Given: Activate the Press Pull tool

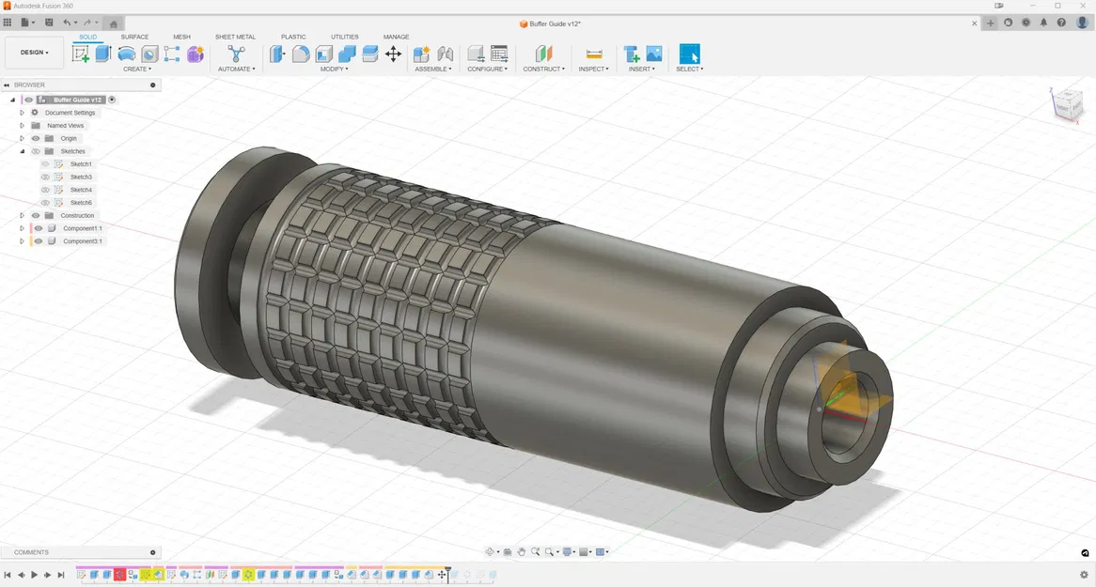Looking at the screenshot, I should 275,54.
